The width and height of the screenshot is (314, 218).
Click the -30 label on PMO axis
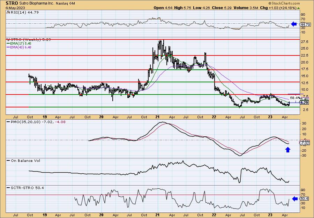click(303, 155)
